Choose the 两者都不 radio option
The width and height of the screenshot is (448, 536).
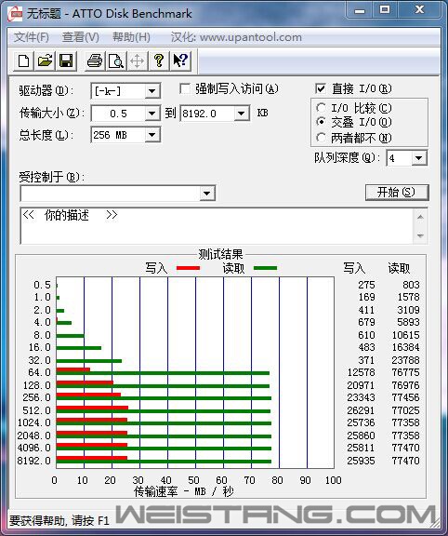(x=321, y=138)
